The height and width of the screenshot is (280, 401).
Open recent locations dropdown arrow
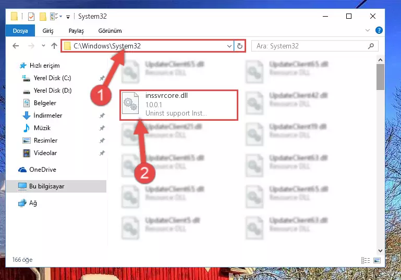tap(43, 46)
